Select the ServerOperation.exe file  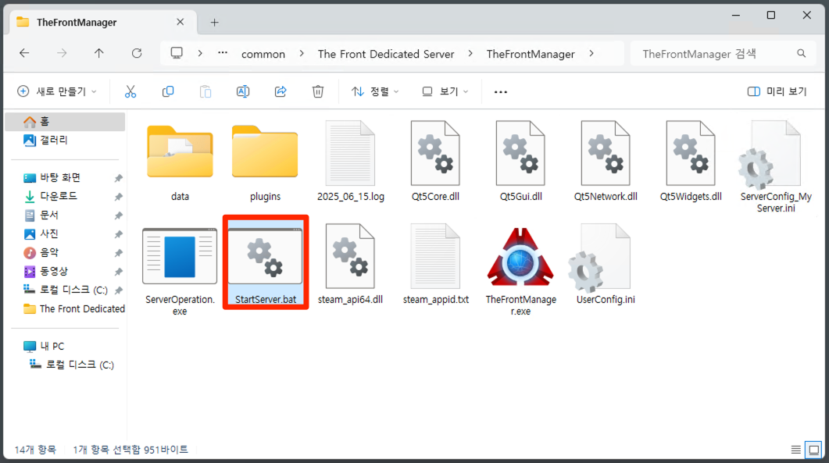click(180, 271)
